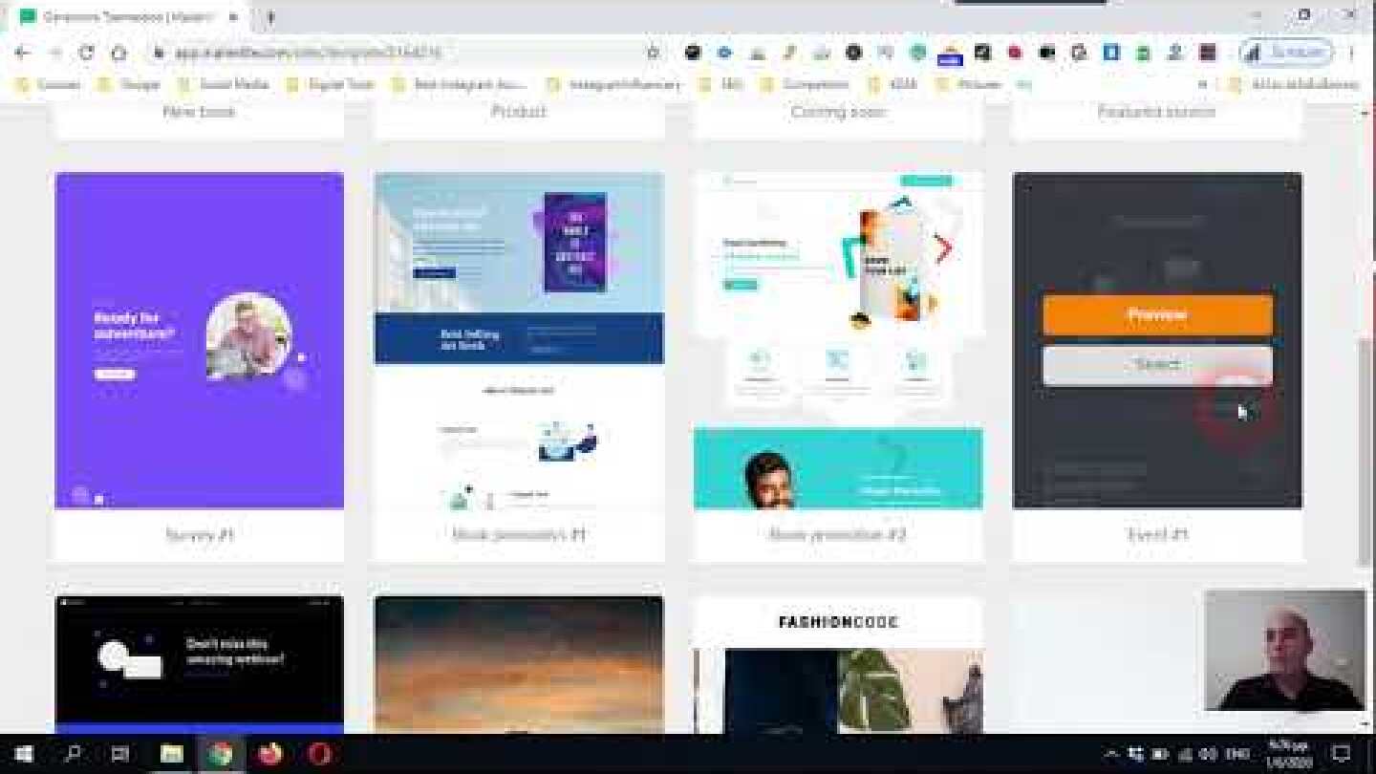Viewport: 1376px width, 774px height.
Task: Bookmark this page with the star icon
Action: point(653,53)
